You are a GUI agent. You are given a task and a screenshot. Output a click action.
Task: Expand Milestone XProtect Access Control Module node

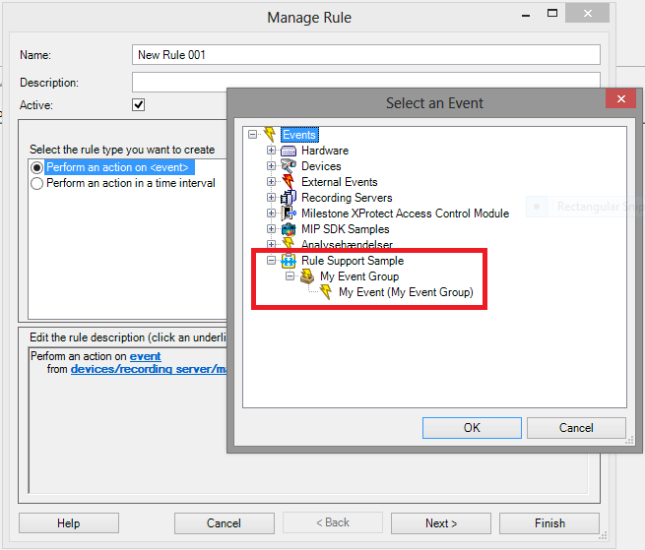pyautogui.click(x=271, y=213)
